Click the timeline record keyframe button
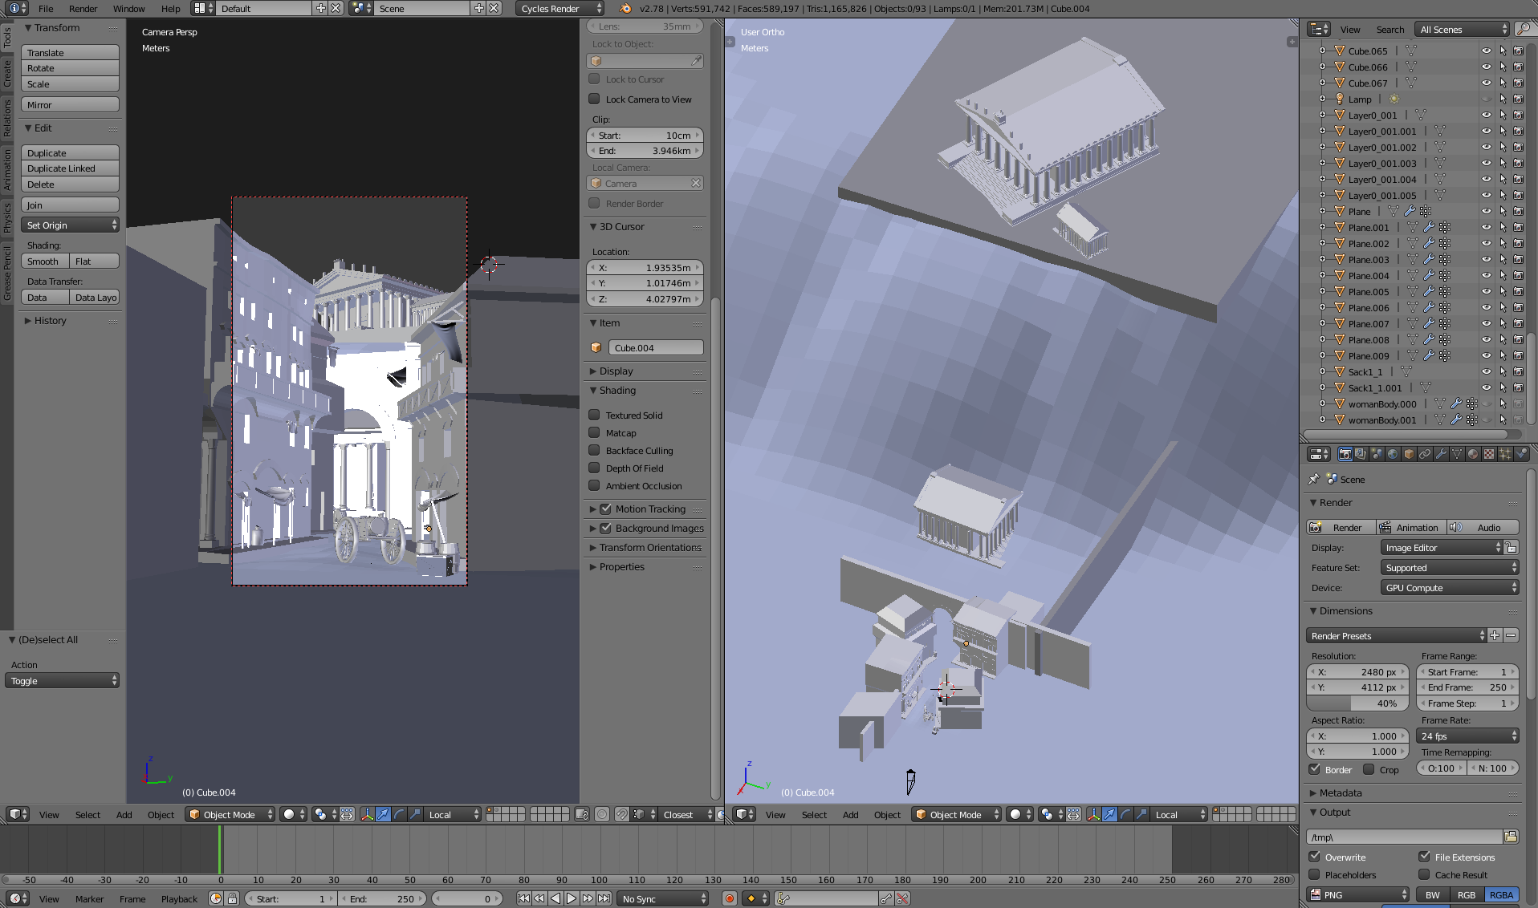The width and height of the screenshot is (1538, 908). [729, 898]
